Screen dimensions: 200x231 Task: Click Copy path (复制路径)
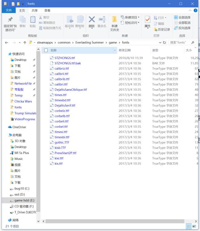47,23
